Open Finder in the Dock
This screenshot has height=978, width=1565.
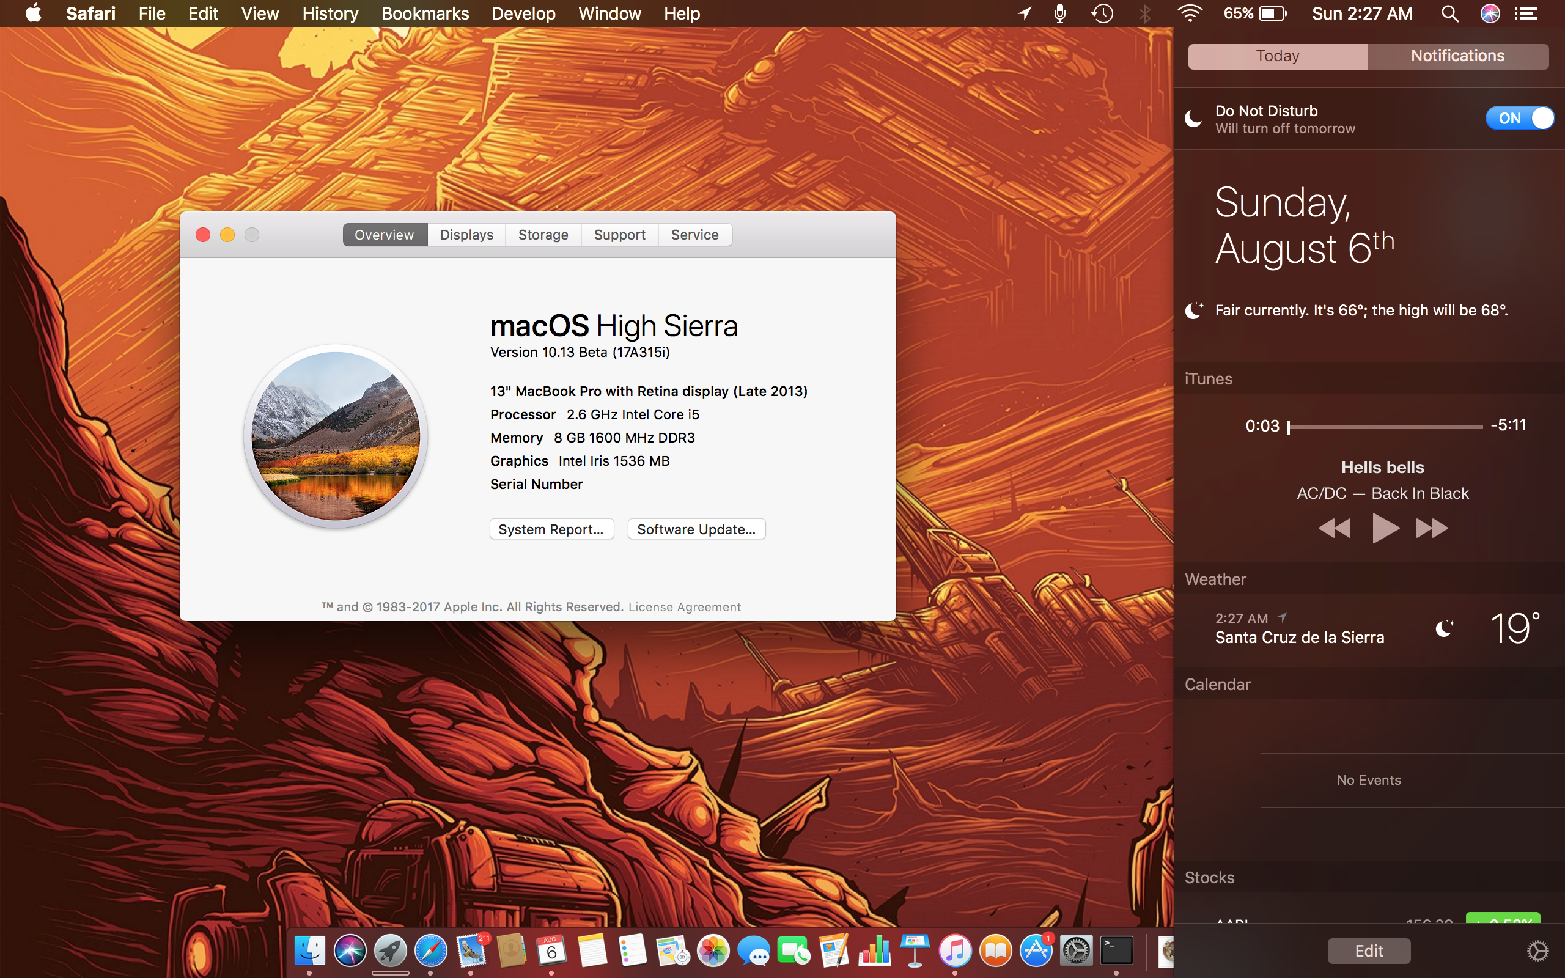pos(309,950)
